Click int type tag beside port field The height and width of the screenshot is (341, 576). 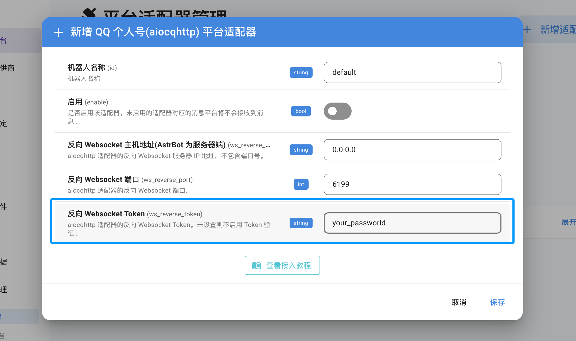301,184
